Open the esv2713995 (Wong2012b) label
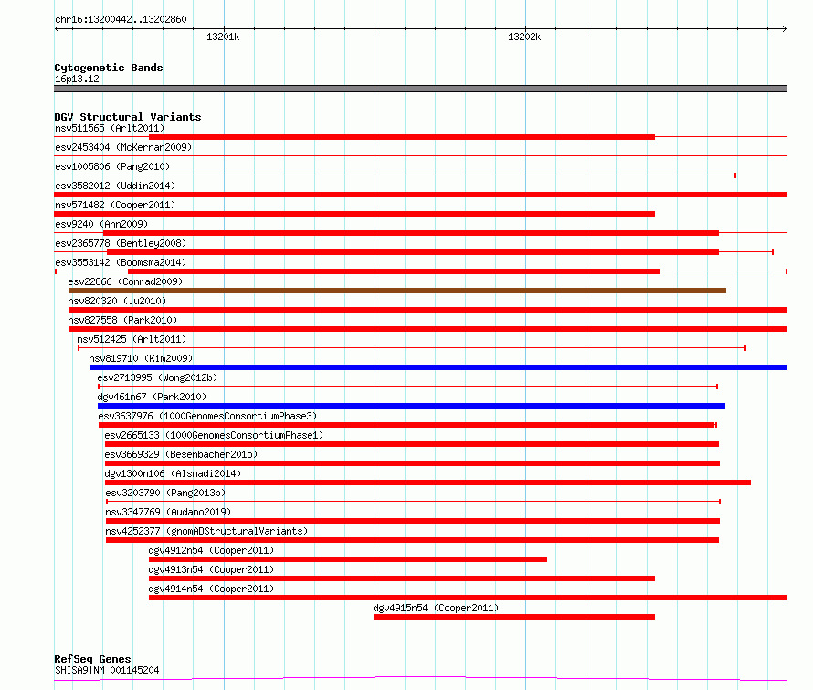Viewport: 813px width, 690px height. click(x=157, y=377)
